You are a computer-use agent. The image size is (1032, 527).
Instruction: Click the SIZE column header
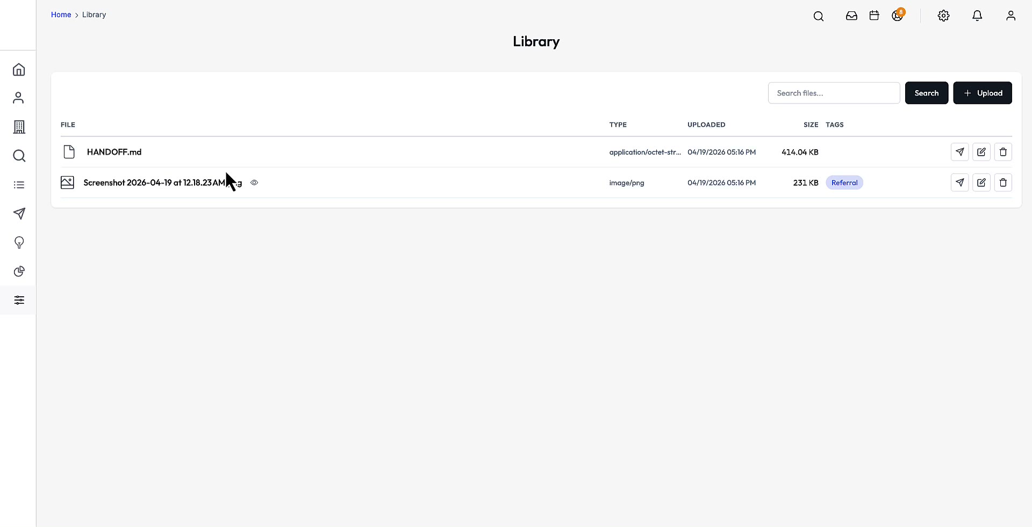[x=811, y=125]
